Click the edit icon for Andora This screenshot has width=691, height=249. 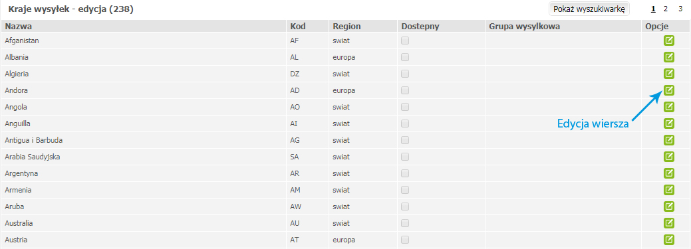[x=669, y=90]
